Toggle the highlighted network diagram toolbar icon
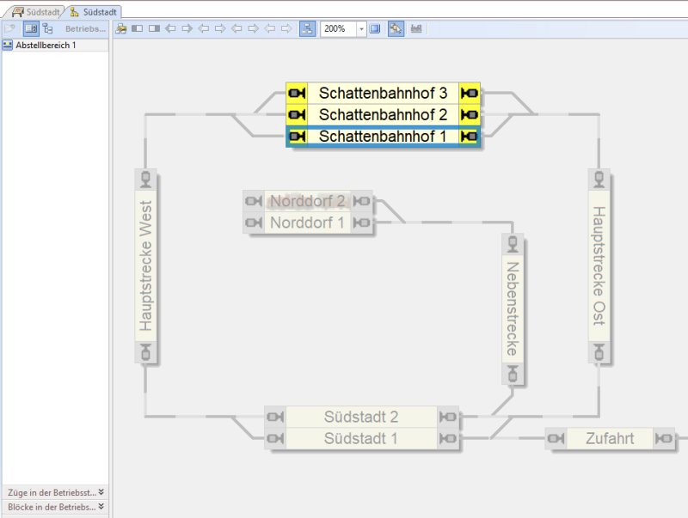The width and height of the screenshot is (688, 518). pos(307,28)
